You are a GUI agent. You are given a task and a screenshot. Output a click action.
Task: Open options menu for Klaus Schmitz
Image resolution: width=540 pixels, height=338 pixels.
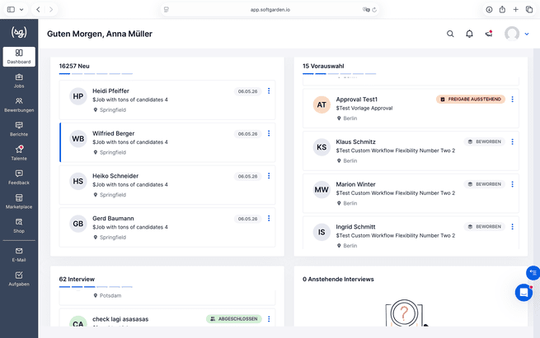click(512, 141)
